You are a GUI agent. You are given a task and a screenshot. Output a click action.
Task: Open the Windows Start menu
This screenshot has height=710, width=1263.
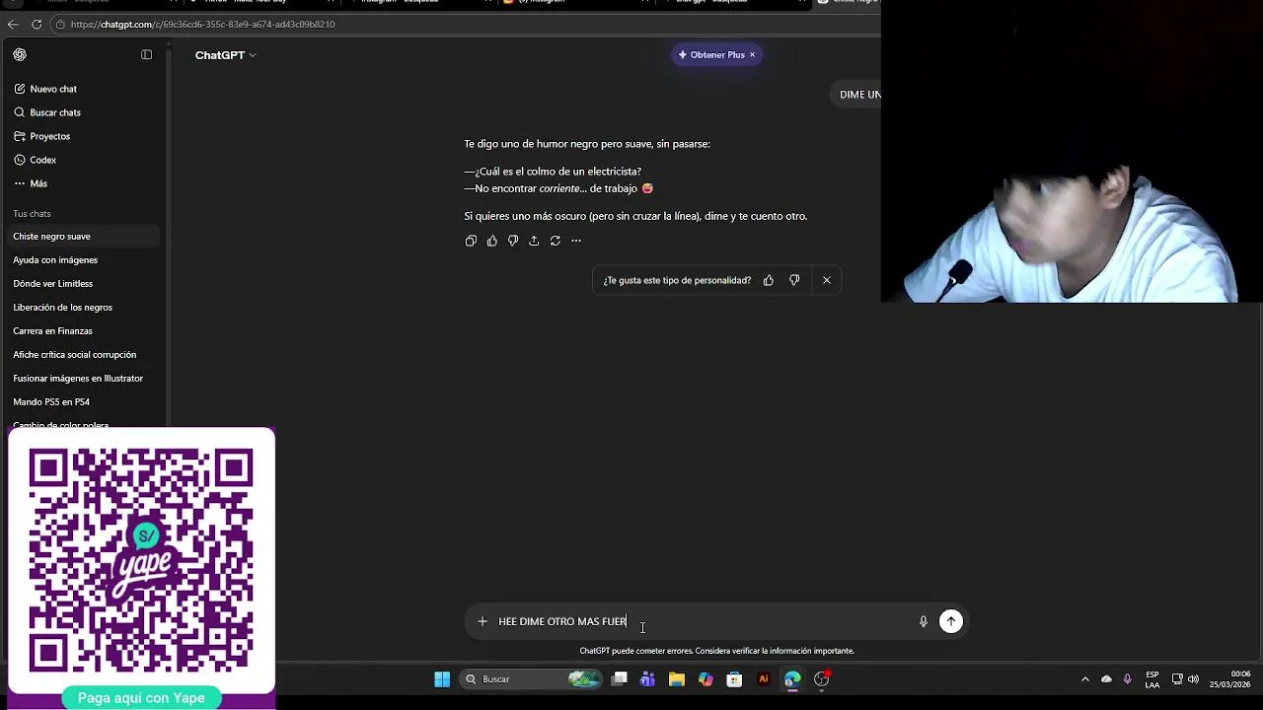(442, 678)
